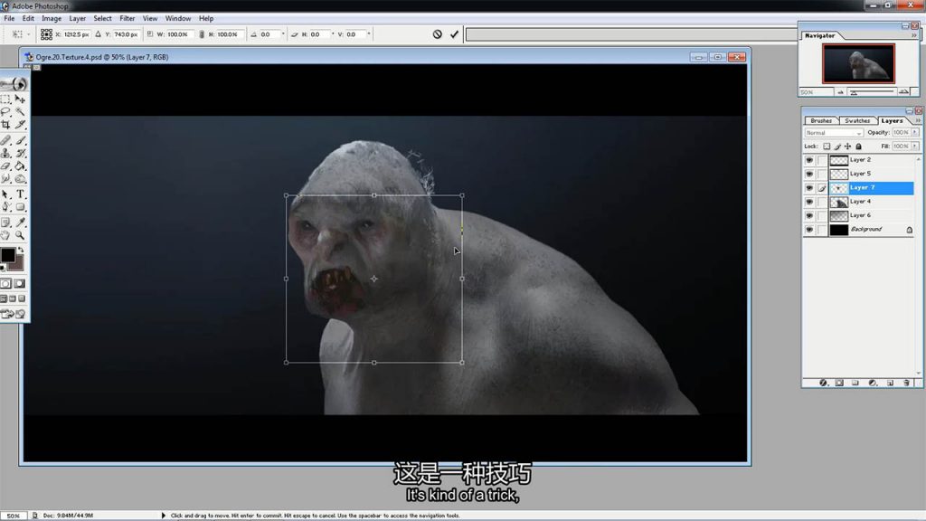
Task: Create a new layer in Layers panel
Action: (890, 383)
